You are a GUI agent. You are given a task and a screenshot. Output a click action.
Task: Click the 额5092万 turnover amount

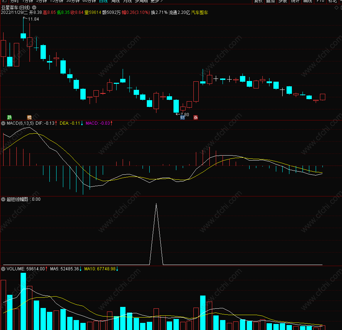[111, 13]
